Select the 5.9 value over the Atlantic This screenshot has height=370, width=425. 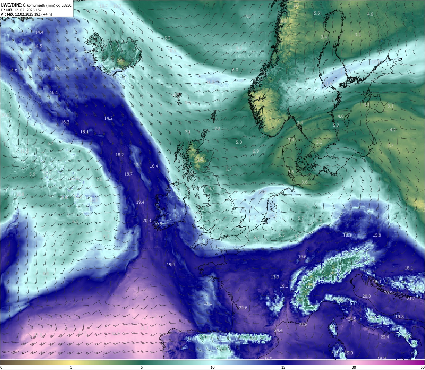coord(32,174)
